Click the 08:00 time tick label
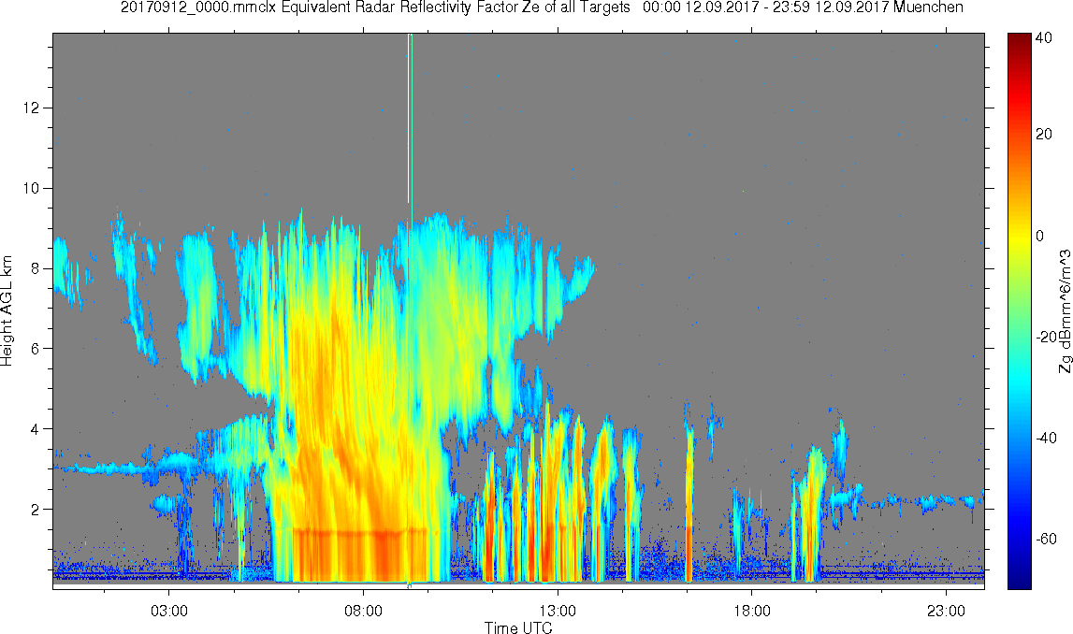 [363, 611]
